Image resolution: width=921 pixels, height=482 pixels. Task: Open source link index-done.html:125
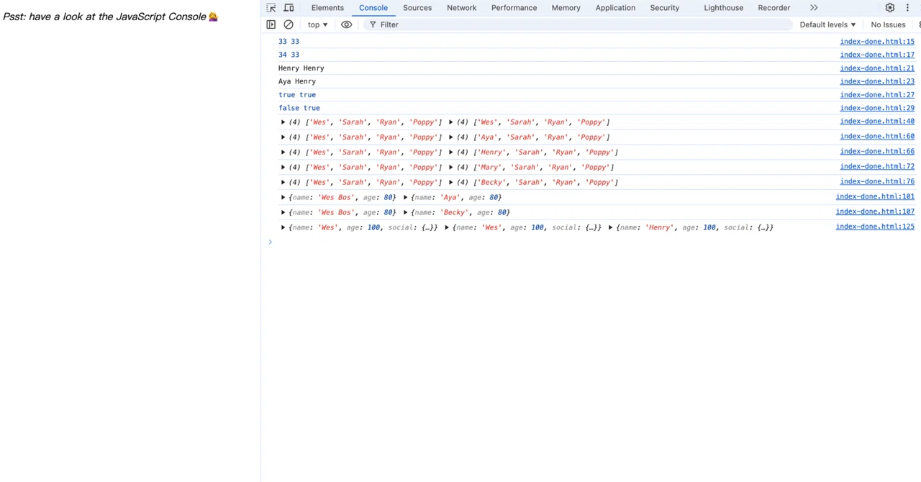pyautogui.click(x=875, y=227)
